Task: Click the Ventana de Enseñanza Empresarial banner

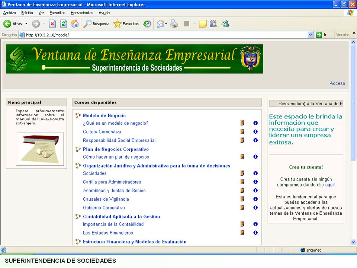Action: 135,59
